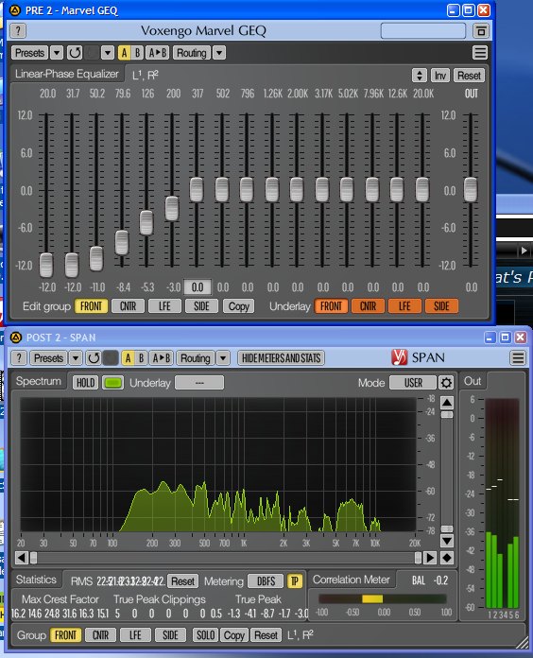This screenshot has width=533, height=658.
Task: Click the Marvel GEQ window-size icon
Action: [x=481, y=30]
